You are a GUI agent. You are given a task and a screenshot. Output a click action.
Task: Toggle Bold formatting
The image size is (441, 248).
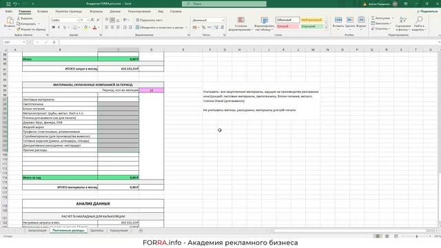pos(54,28)
